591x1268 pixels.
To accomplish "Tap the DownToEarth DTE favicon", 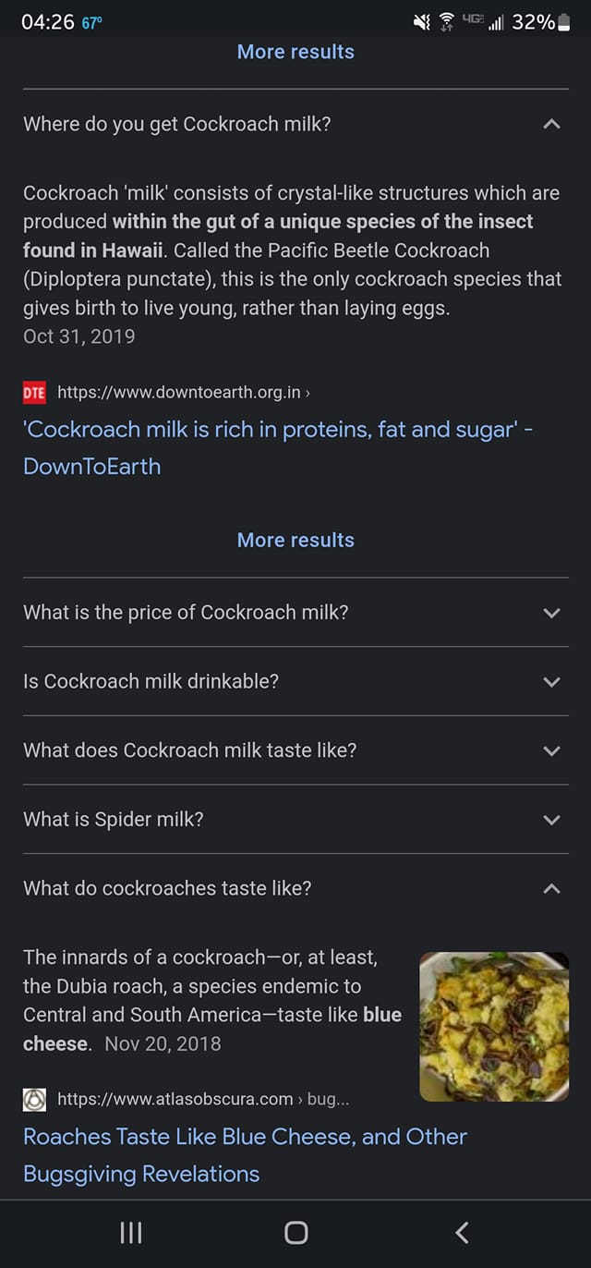I will pyautogui.click(x=34, y=393).
